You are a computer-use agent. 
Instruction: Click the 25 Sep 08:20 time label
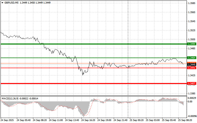click(185, 120)
